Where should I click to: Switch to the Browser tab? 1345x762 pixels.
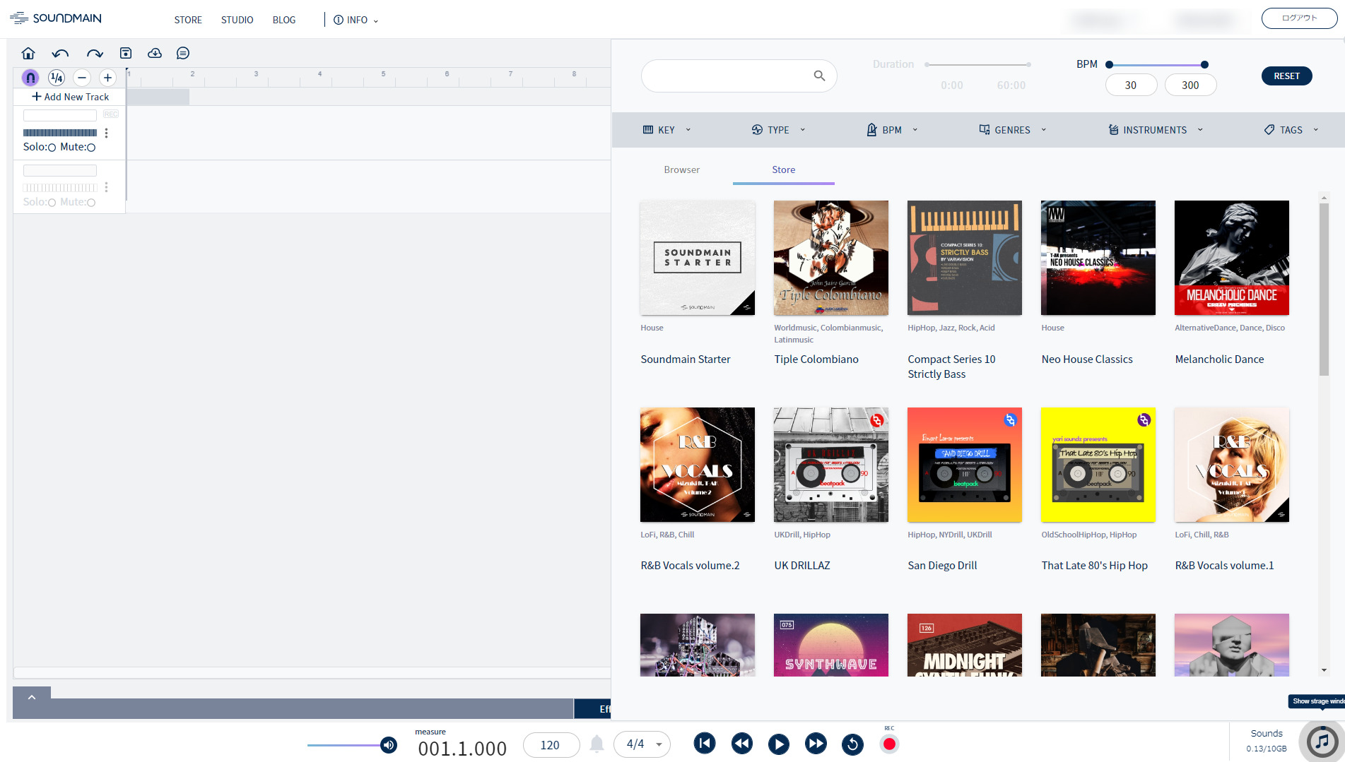(x=681, y=169)
